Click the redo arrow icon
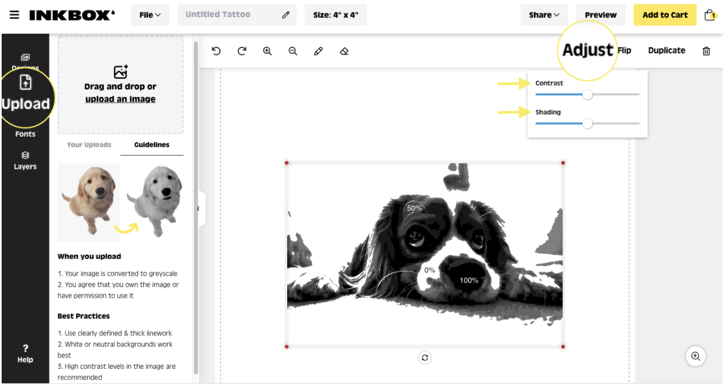 [x=242, y=51]
